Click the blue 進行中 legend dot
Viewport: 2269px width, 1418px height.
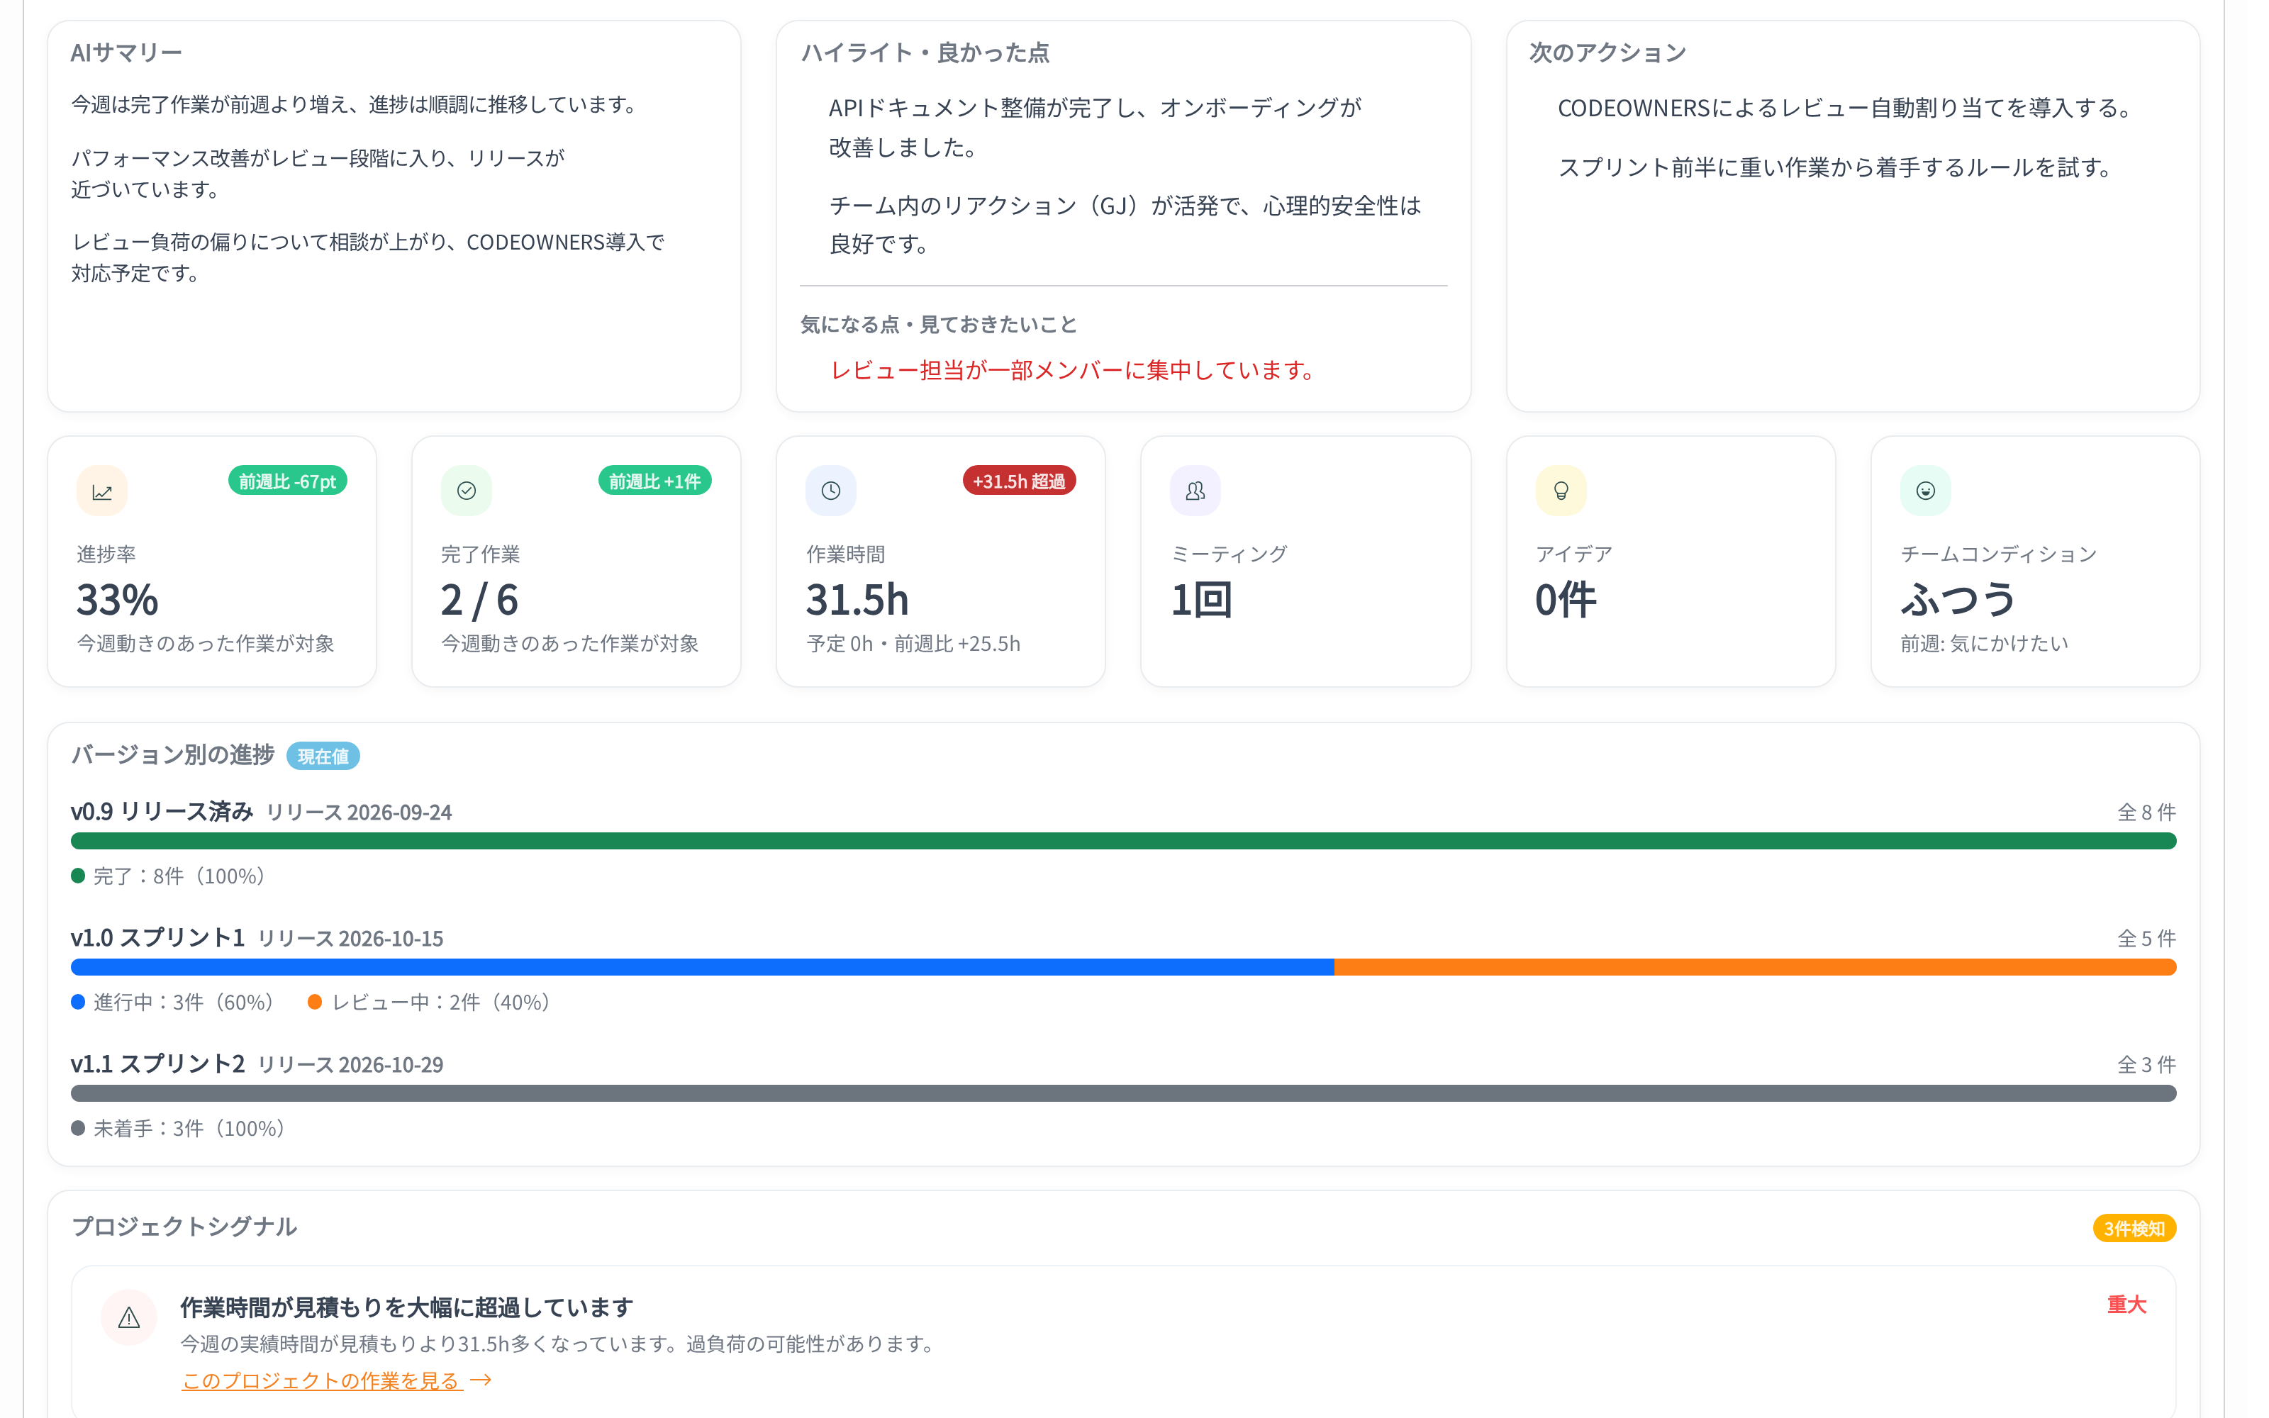[x=79, y=1003]
